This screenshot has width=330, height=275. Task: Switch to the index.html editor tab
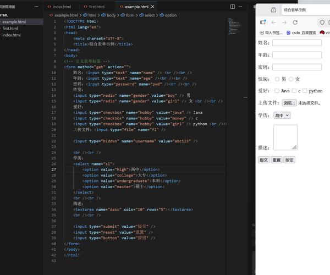click(62, 7)
